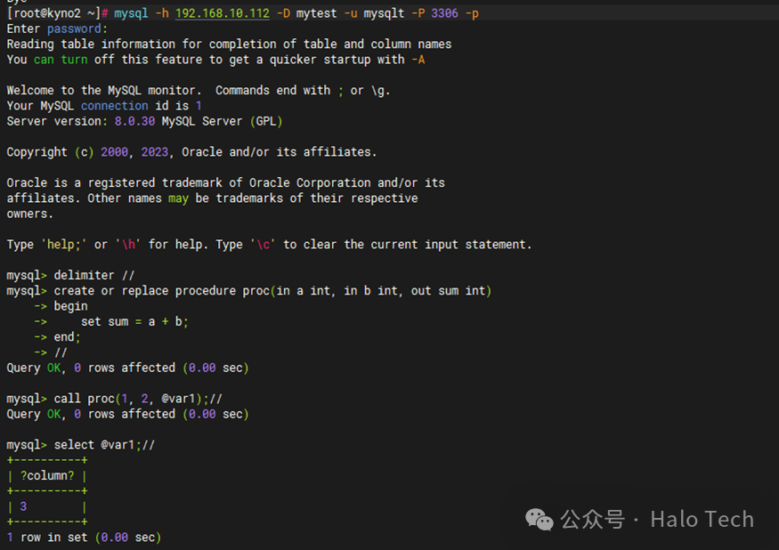
Task: Click the '1 row in set (0.00 sec)' line
Action: click(x=84, y=538)
